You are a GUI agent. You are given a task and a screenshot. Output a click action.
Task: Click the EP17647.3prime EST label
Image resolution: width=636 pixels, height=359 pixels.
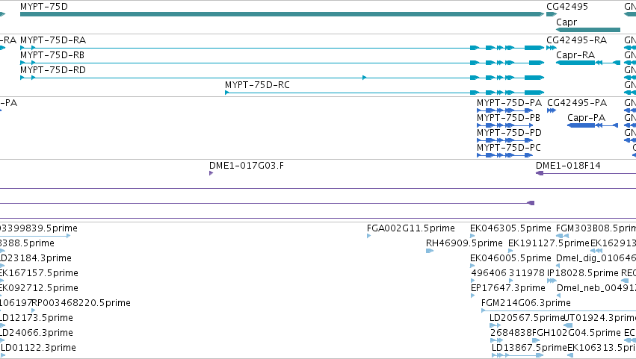(x=507, y=289)
